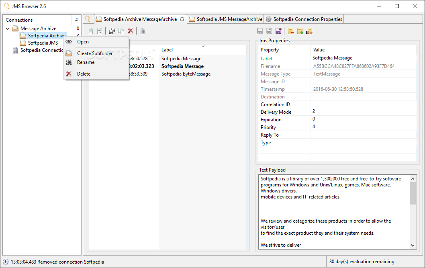The width and height of the screenshot is (425, 268).
Task: Choose Open from the context menu
Action: click(x=96, y=42)
